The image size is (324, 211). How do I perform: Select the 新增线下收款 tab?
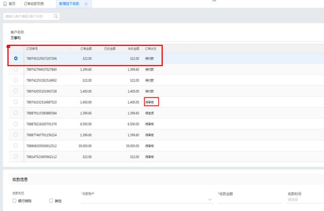coord(69,4)
